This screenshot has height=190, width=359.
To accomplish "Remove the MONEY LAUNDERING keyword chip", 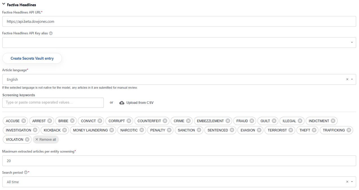I will 112,130.
